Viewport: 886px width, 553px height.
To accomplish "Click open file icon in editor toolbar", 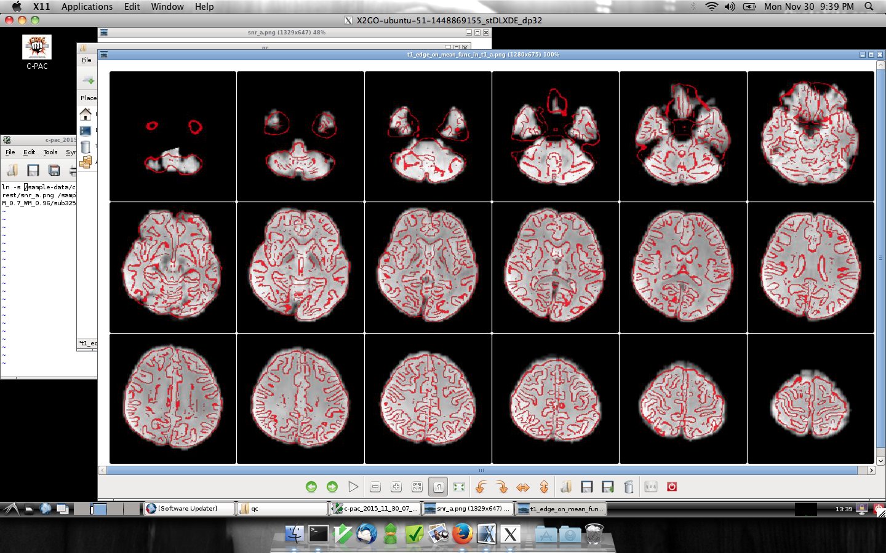I will click(12, 170).
